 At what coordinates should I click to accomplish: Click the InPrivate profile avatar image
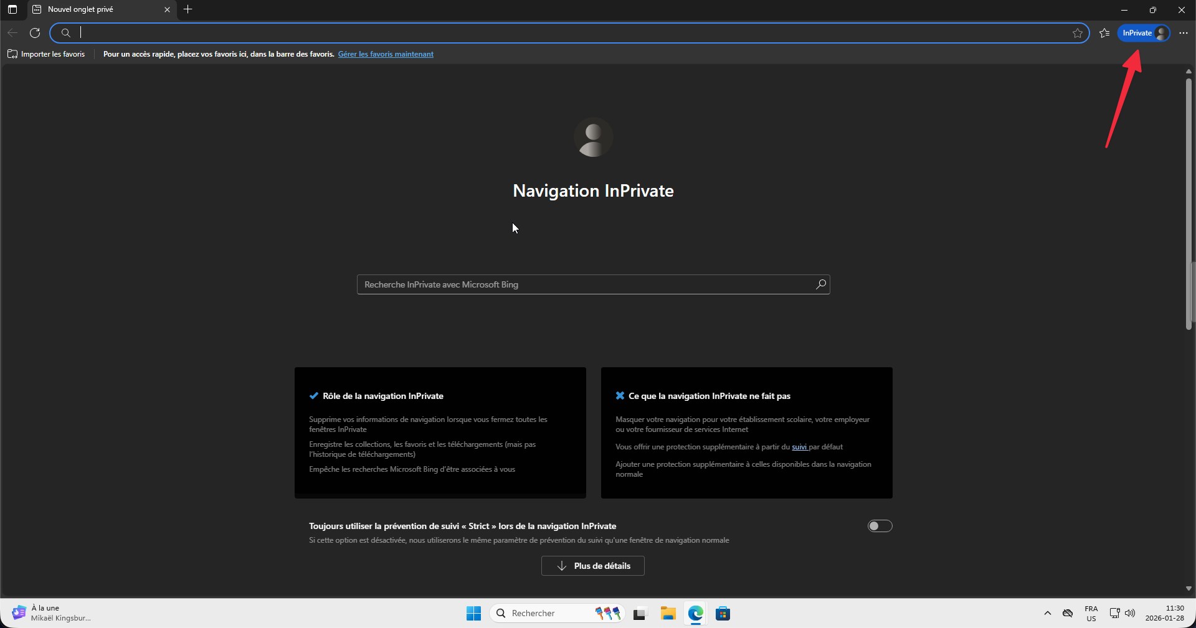point(594,137)
